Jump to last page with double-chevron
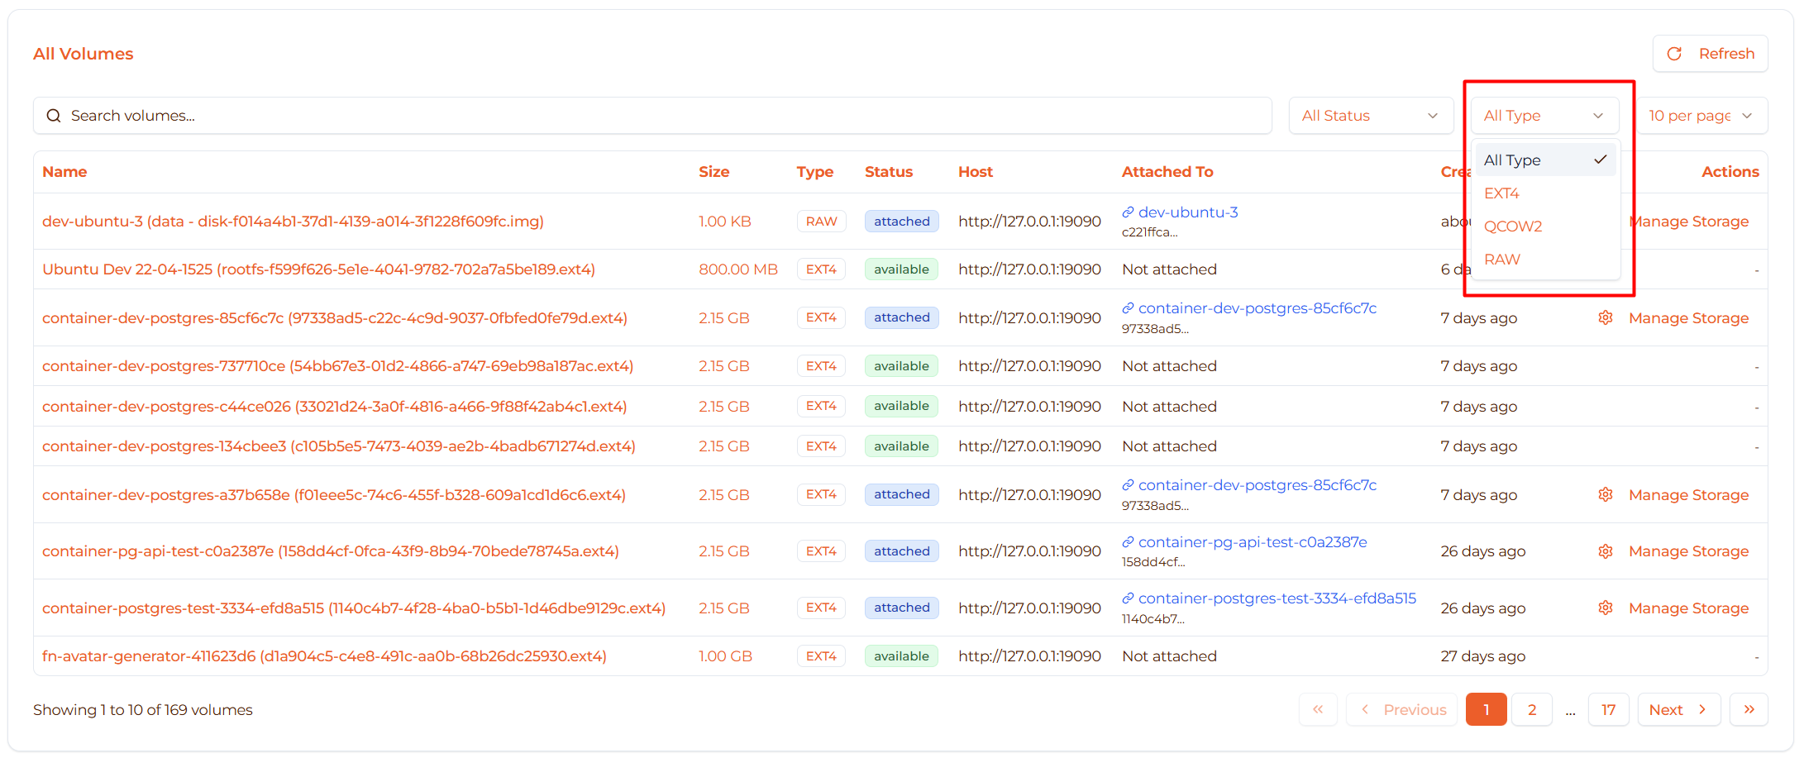This screenshot has height=758, width=1804. [x=1749, y=710]
